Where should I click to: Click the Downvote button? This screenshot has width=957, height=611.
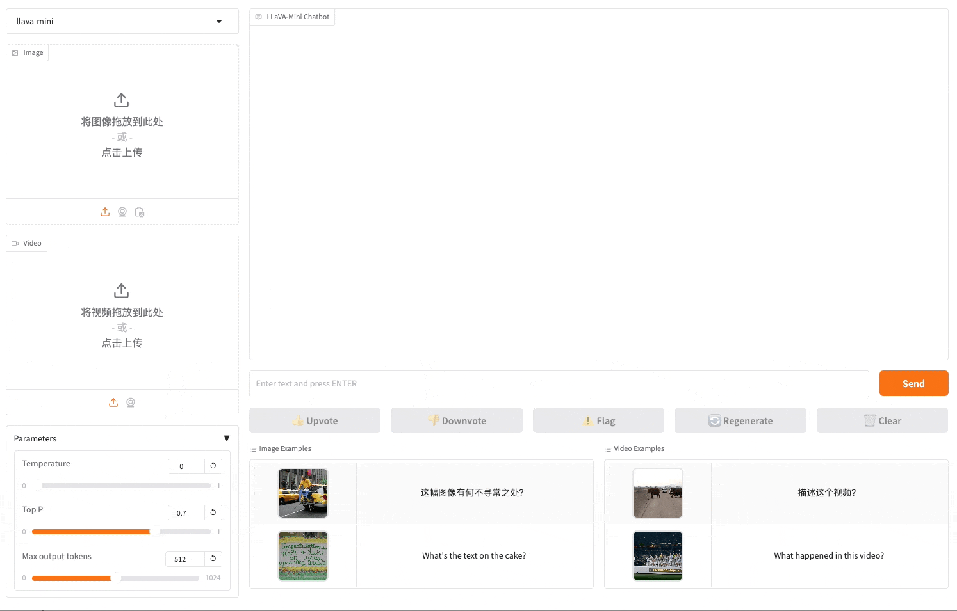(x=457, y=420)
